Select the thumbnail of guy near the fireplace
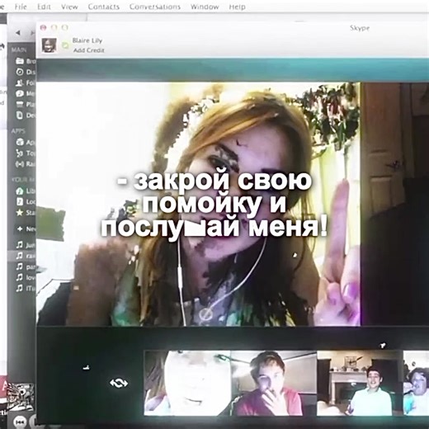429x429 pixels. 360,383
